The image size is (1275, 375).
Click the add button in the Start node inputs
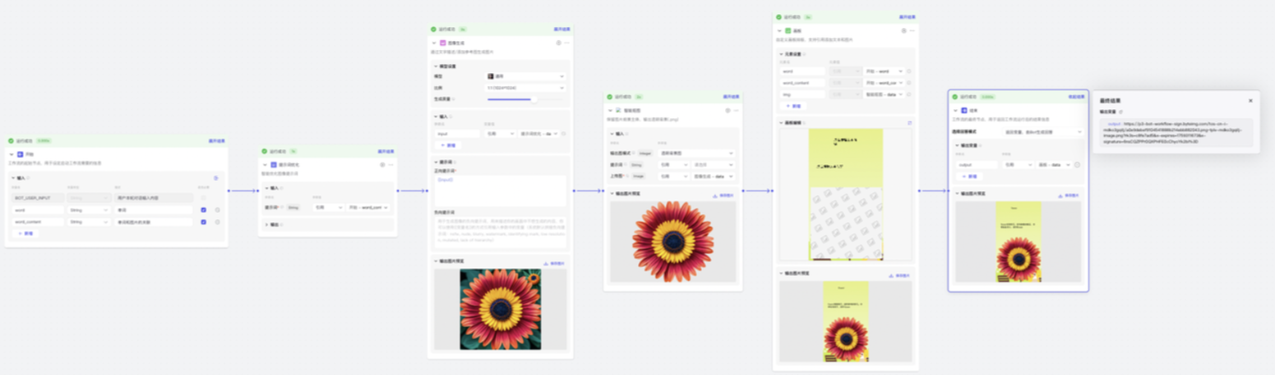(x=25, y=234)
